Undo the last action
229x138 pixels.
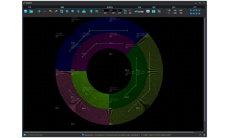coord(51,11)
